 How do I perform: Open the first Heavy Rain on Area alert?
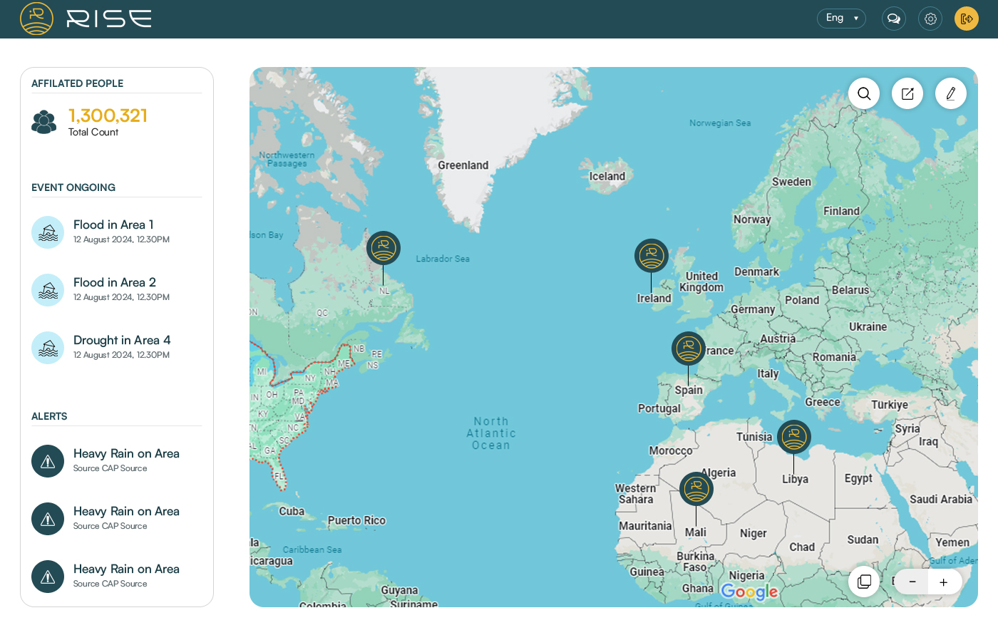point(126,454)
